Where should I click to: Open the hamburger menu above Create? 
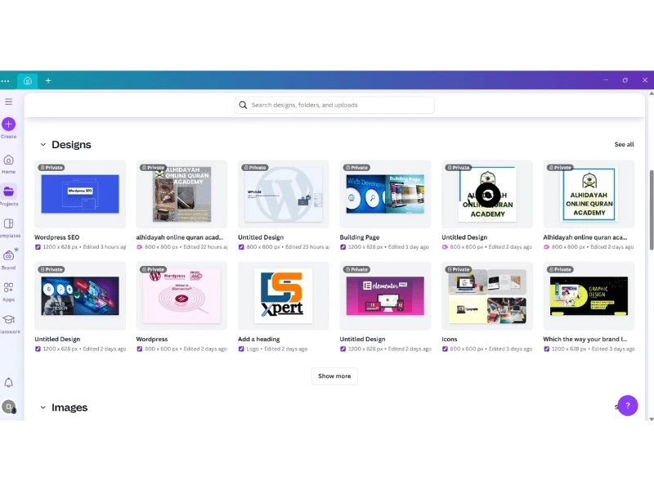9,101
